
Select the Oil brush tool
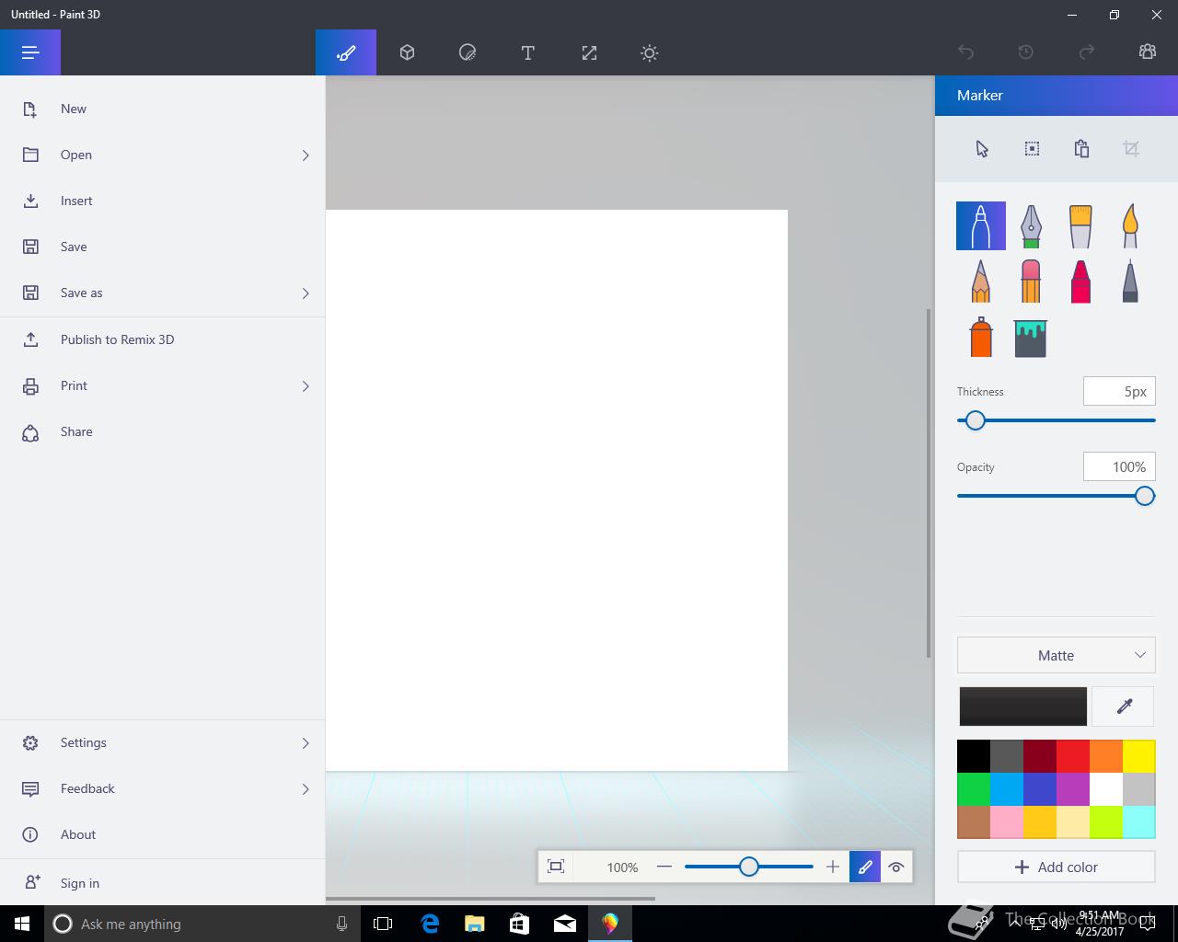coord(1080,226)
